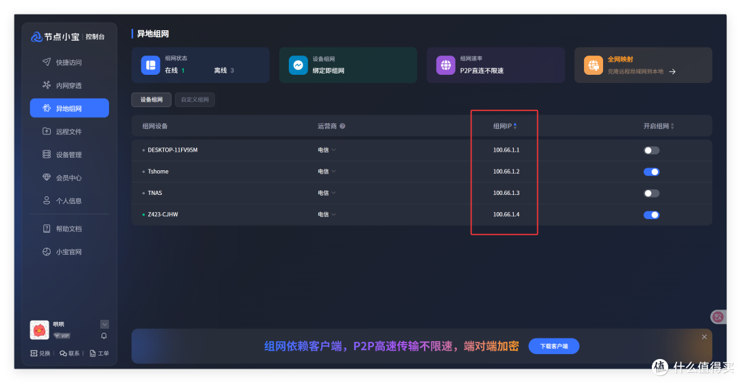Click 工单 at the sidebar bottom
741x383 pixels.
(99, 353)
